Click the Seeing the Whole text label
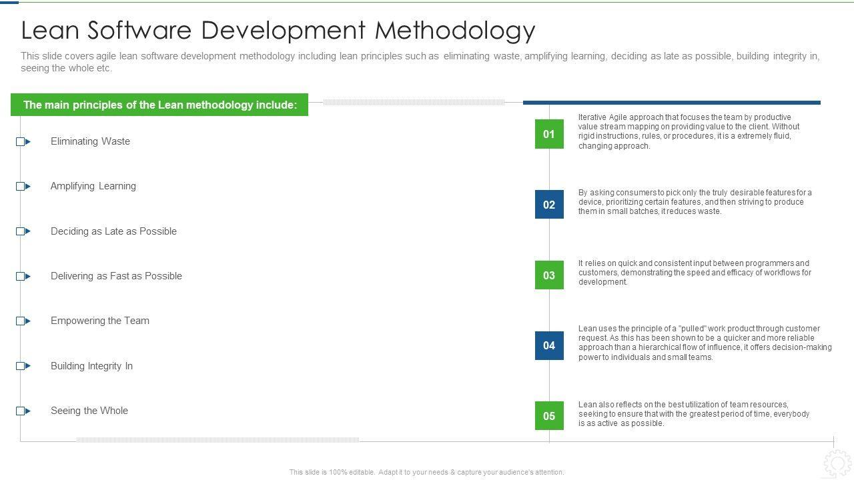 pos(89,411)
